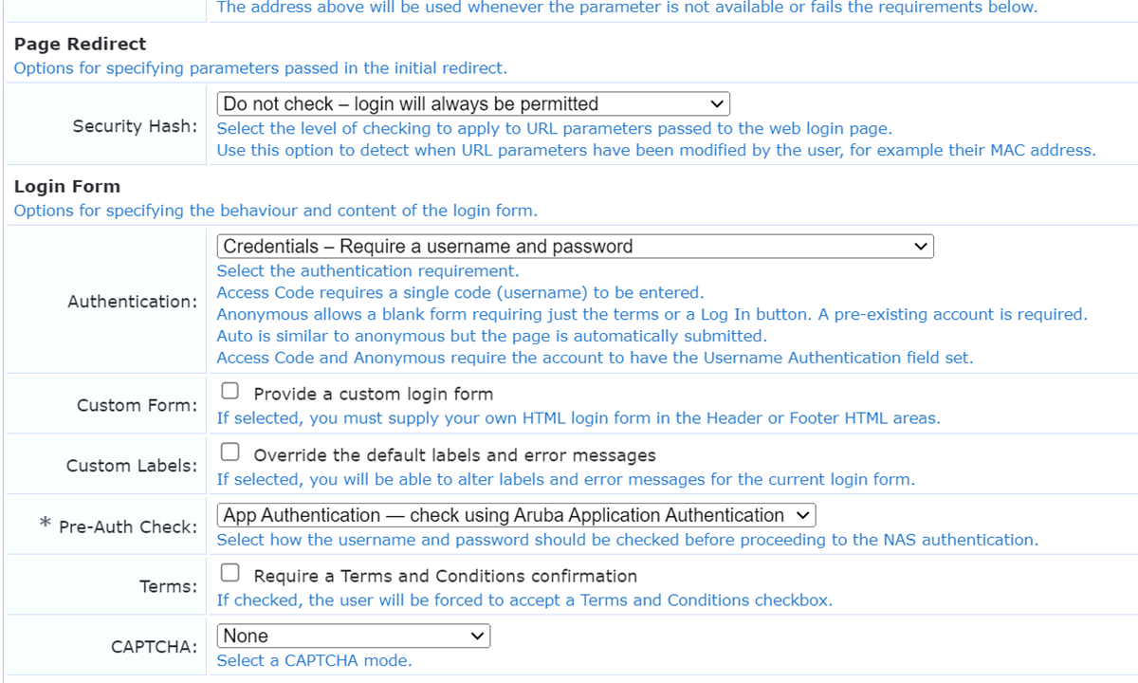Screen dimensions: 1138x683
Task: Check the Terms and Conditions checkbox
Action: tap(229, 573)
